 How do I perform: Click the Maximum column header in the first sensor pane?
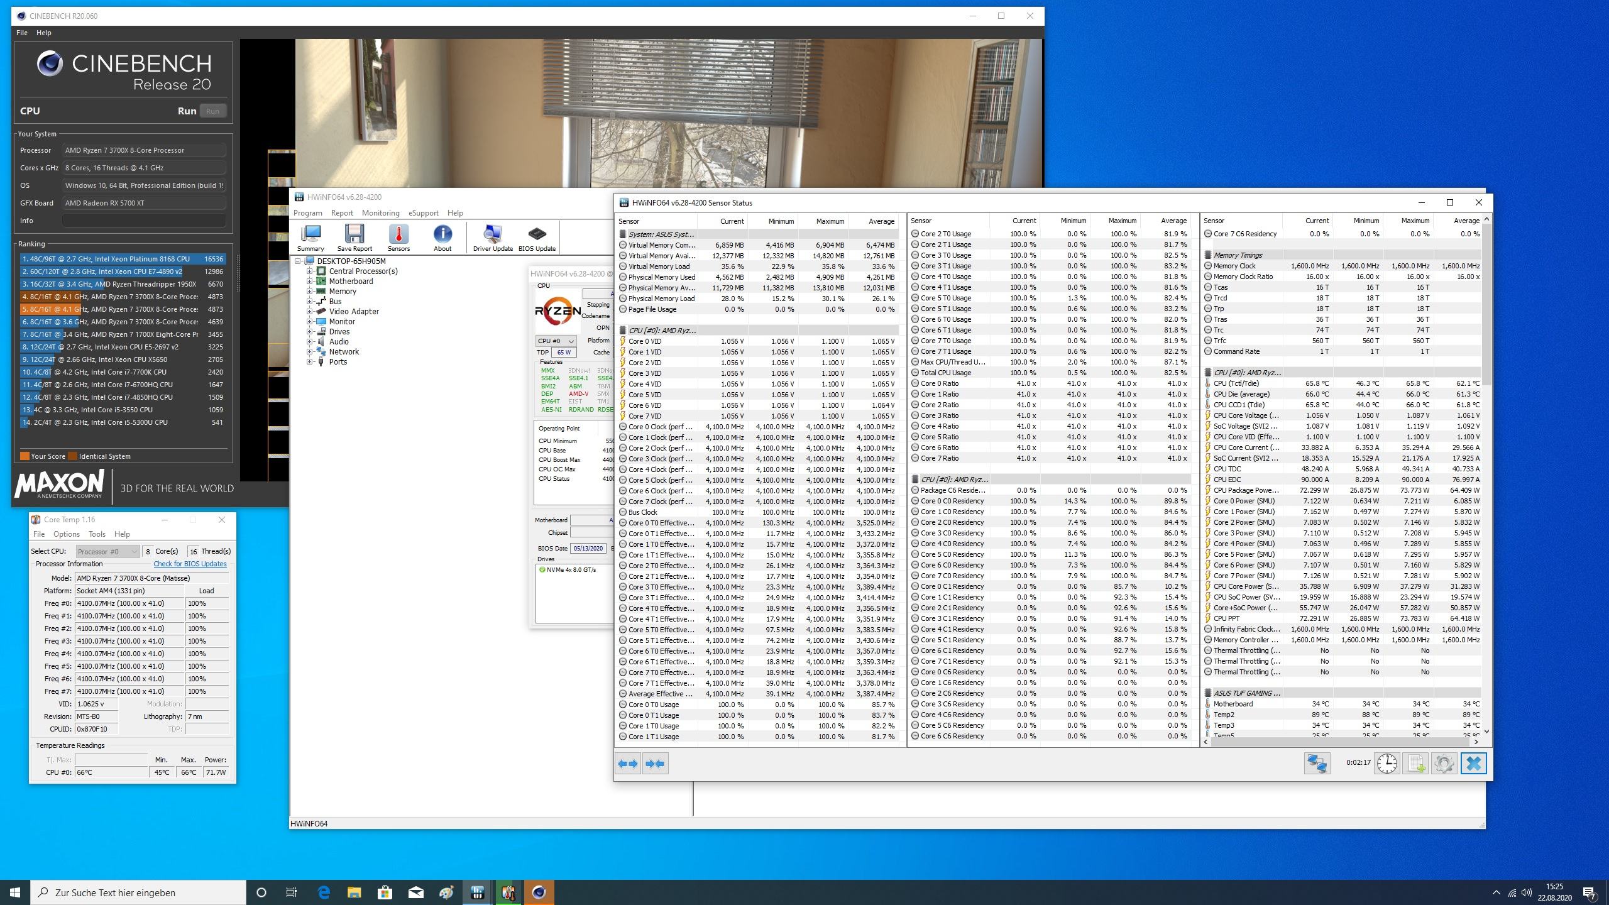point(823,221)
